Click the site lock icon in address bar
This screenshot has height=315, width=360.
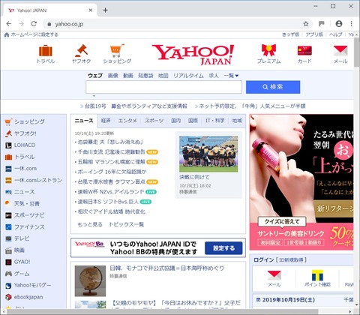point(49,24)
